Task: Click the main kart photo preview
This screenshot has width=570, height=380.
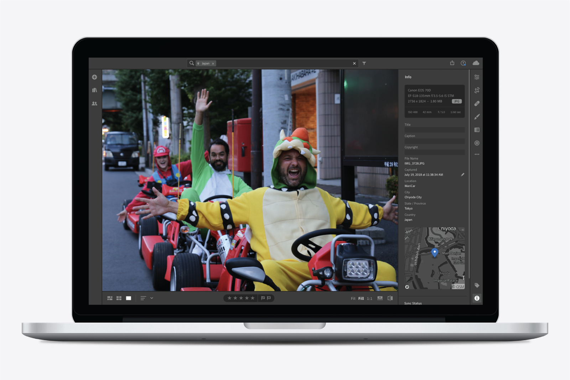Action: (250, 180)
